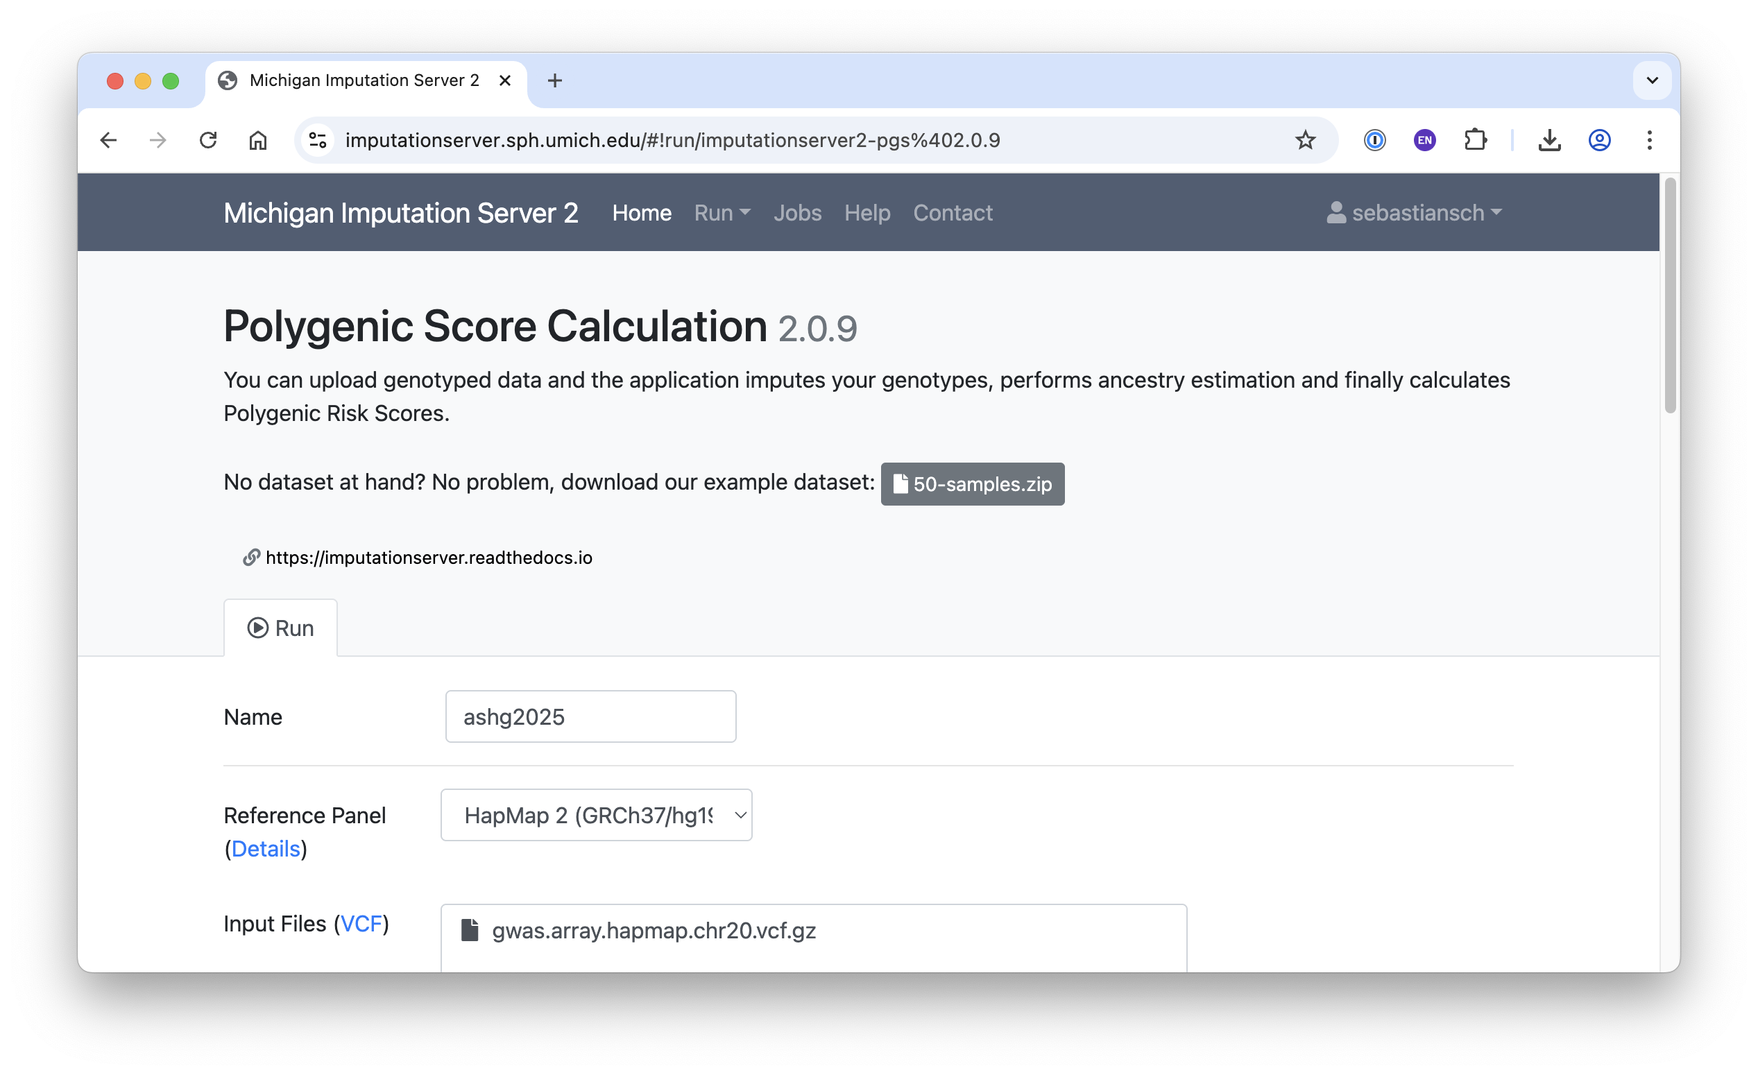1758x1075 pixels.
Task: Open the Chrome profile avatar icon
Action: point(1599,140)
